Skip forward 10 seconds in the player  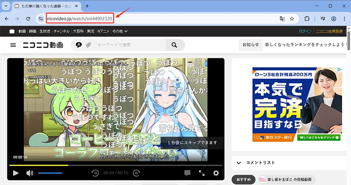click(x=136, y=173)
